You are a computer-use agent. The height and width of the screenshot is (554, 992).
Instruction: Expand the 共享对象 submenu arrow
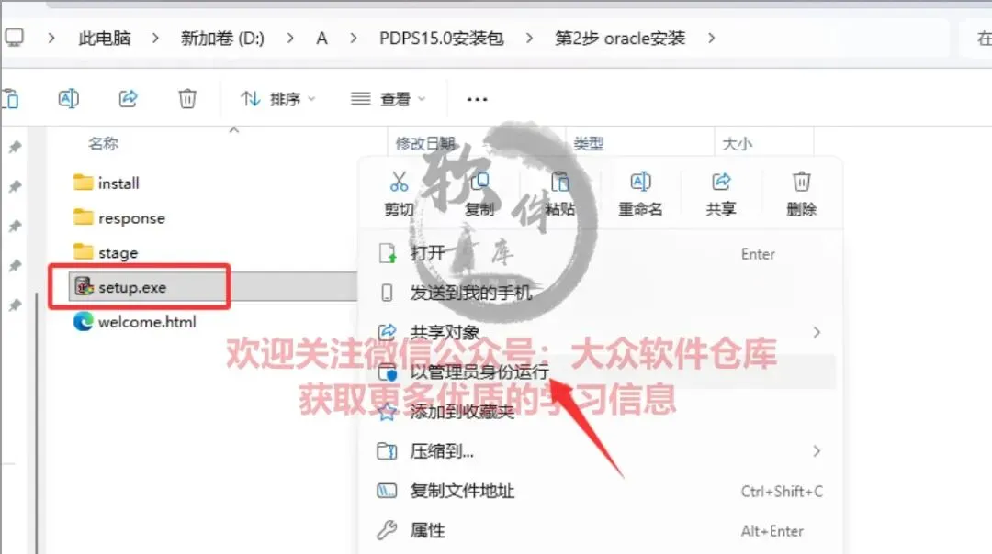click(x=817, y=332)
